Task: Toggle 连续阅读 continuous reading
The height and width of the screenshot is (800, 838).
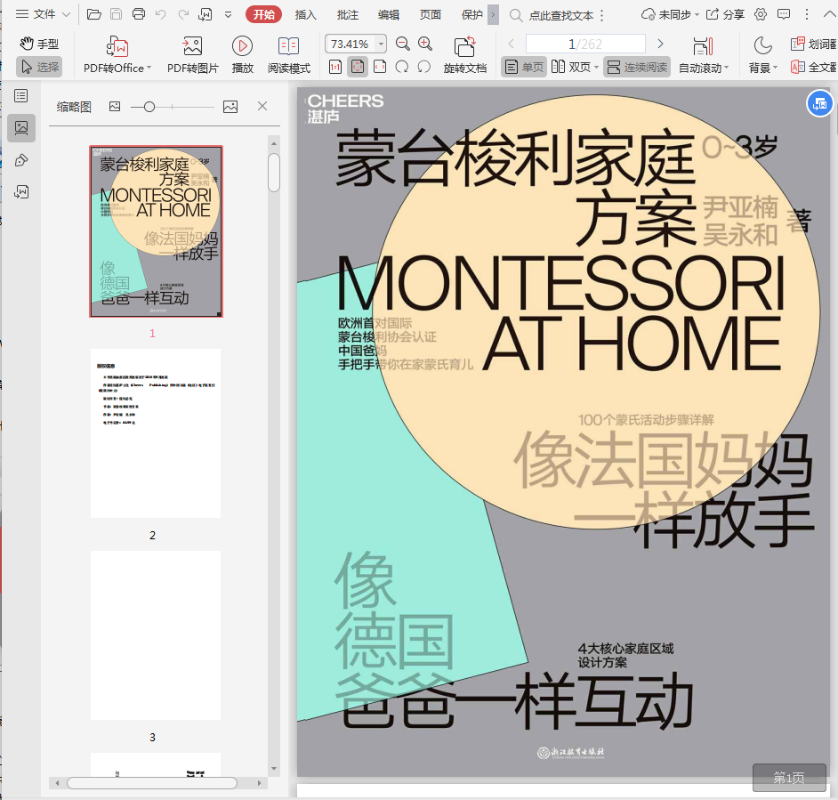Action: tap(637, 67)
